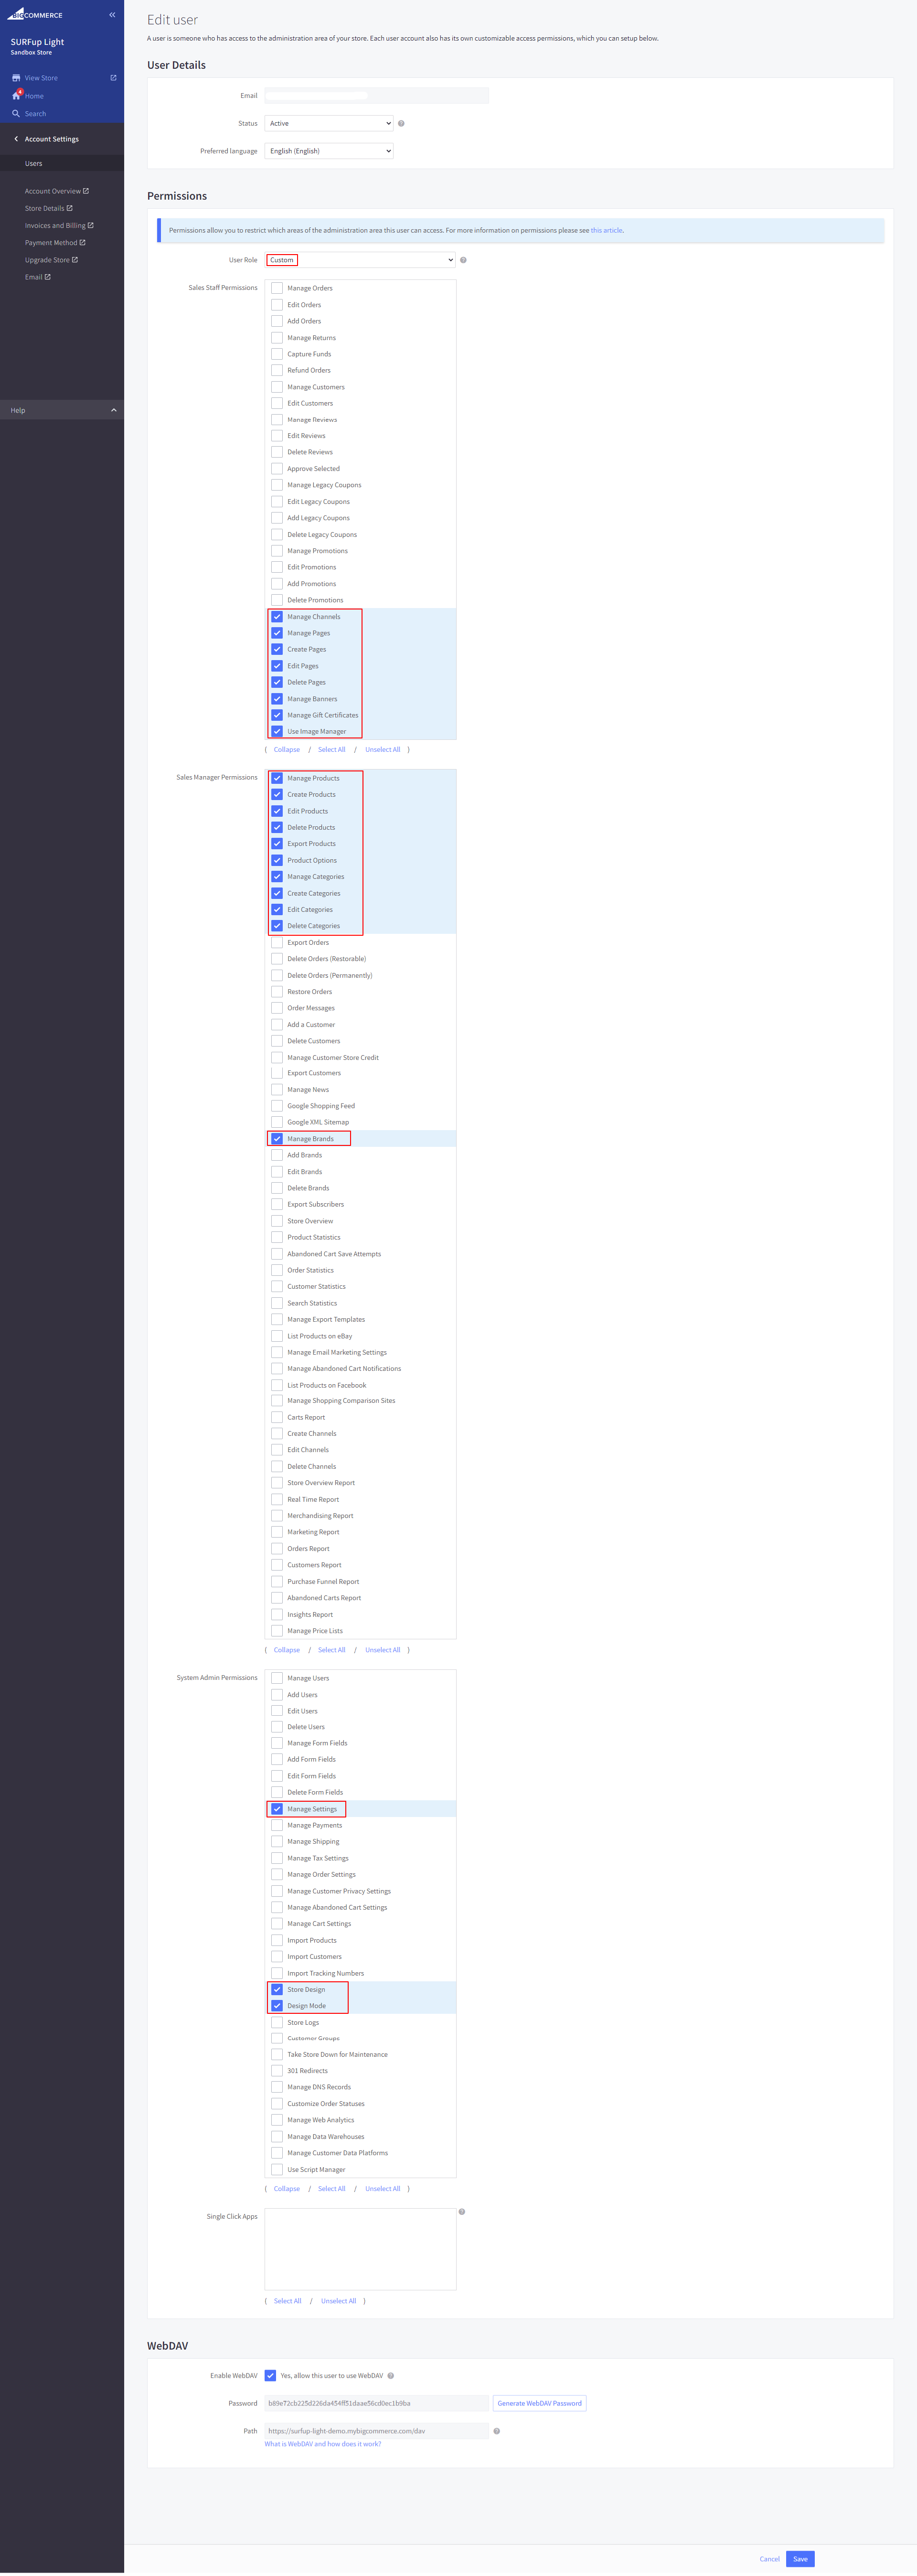Click the help icon beside Status
Image resolution: width=917 pixels, height=2576 pixels.
tap(401, 123)
